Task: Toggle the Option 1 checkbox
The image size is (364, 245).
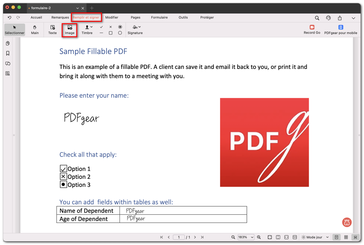Action: [63, 169]
